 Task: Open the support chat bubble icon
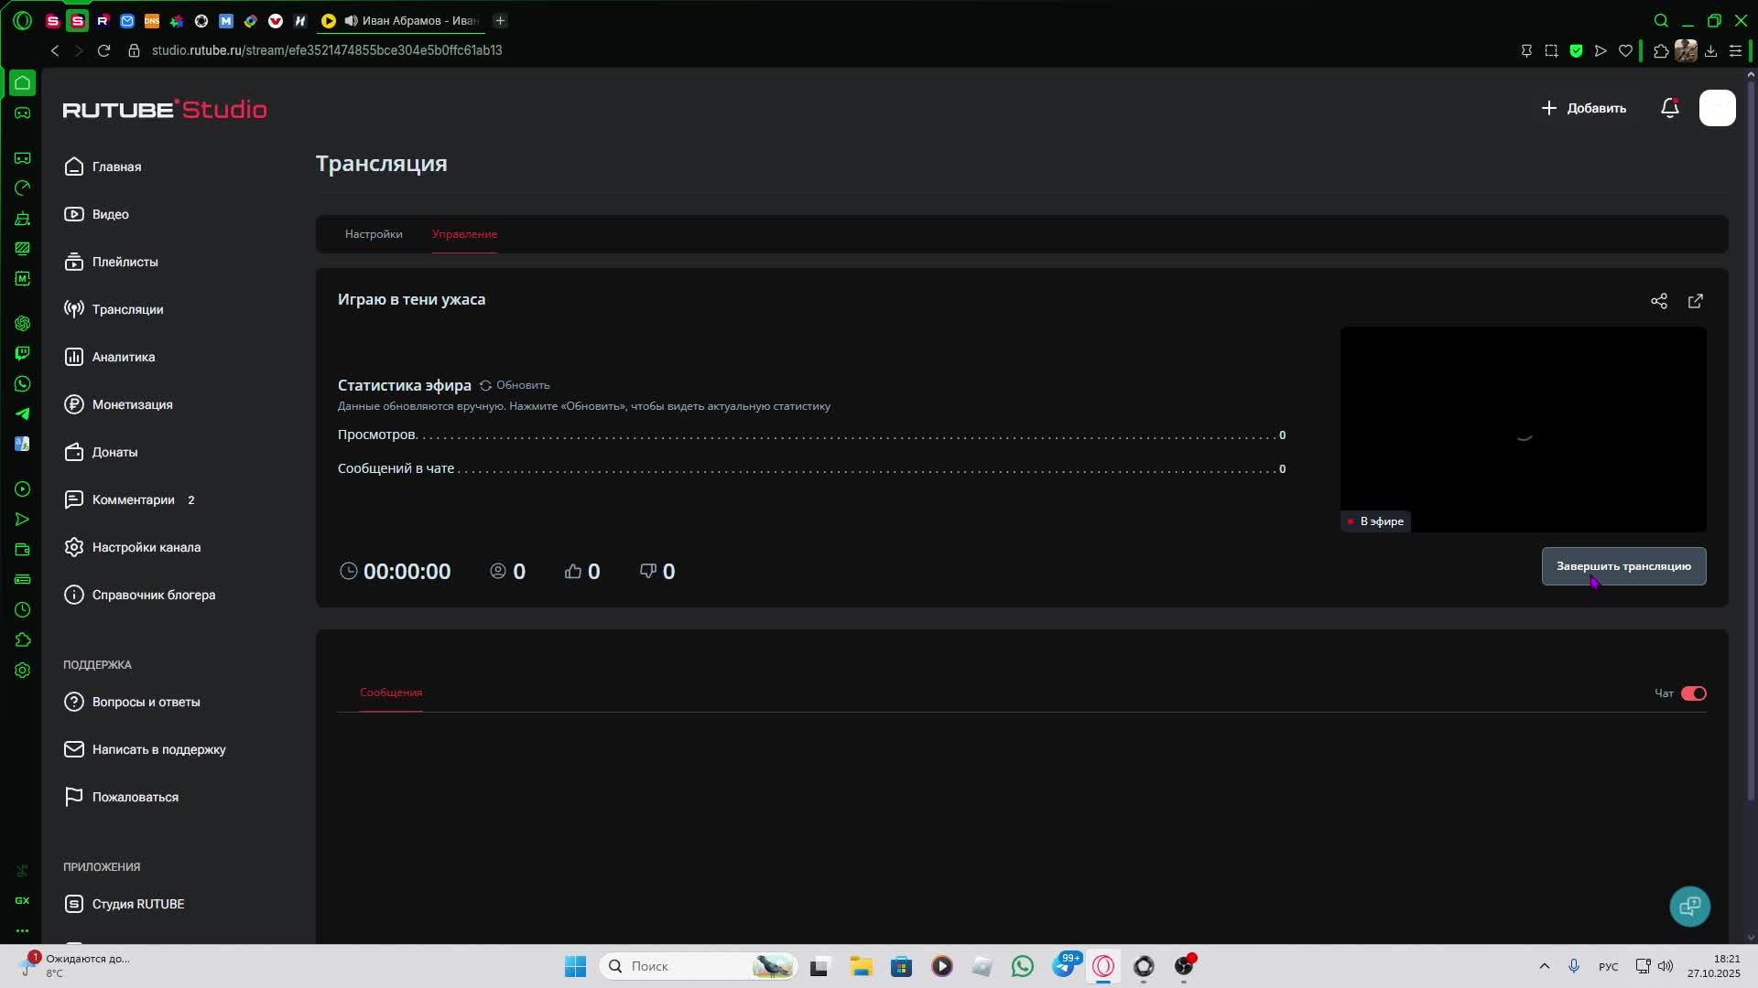coord(1689,906)
